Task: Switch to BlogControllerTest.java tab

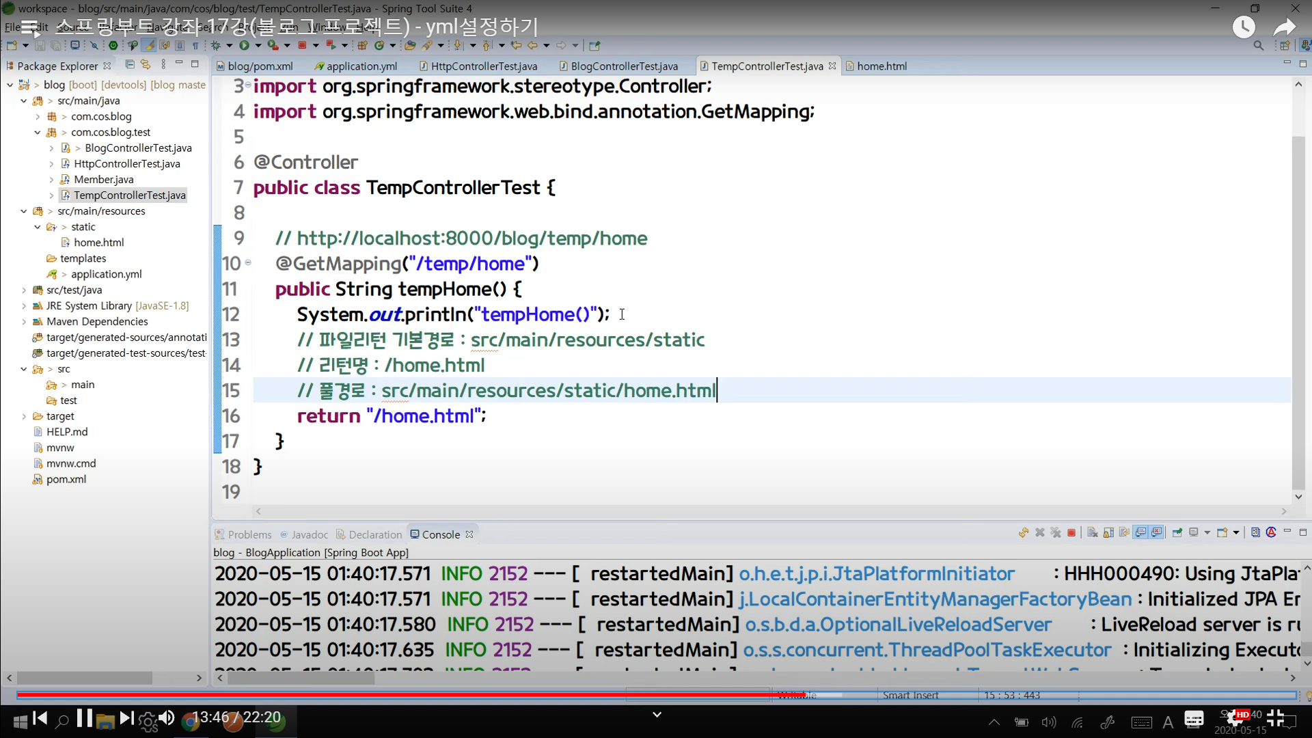Action: pyautogui.click(x=618, y=66)
